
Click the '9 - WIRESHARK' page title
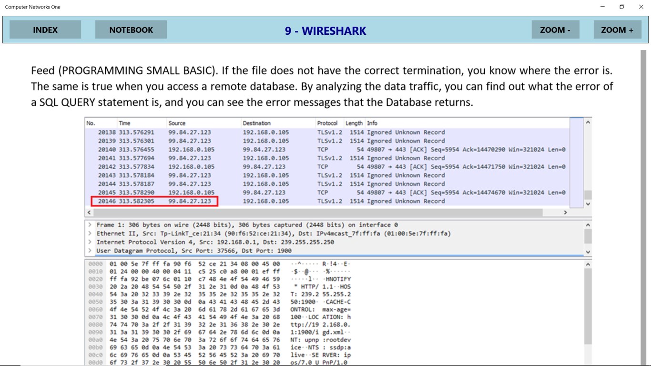pyautogui.click(x=325, y=30)
